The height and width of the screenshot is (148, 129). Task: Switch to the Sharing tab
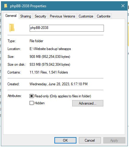[x=26, y=16]
